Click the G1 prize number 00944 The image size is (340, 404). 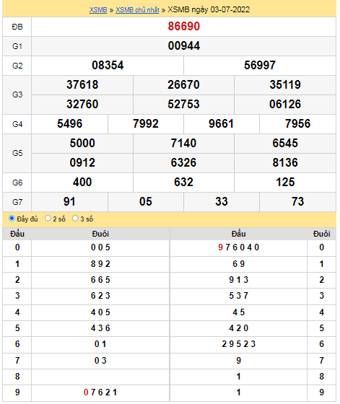184,46
